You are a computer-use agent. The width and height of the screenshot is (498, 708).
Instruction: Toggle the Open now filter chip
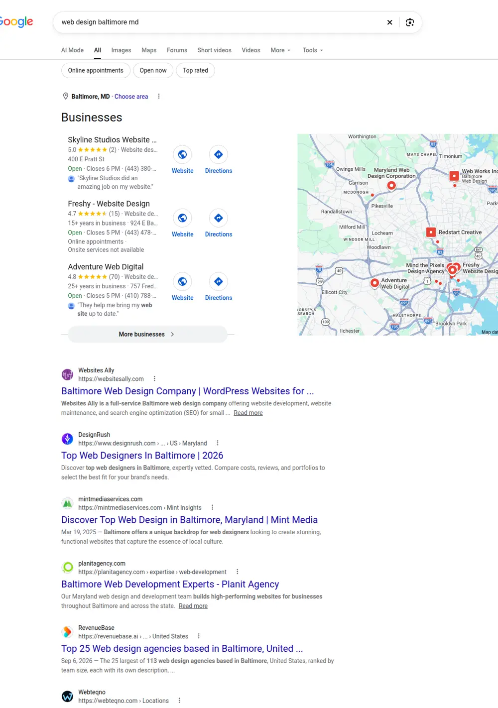pos(153,70)
